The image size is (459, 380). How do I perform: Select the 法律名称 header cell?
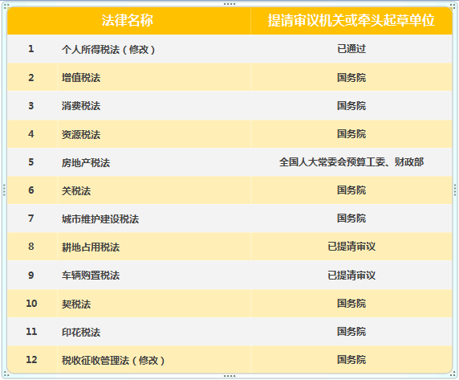(x=129, y=21)
